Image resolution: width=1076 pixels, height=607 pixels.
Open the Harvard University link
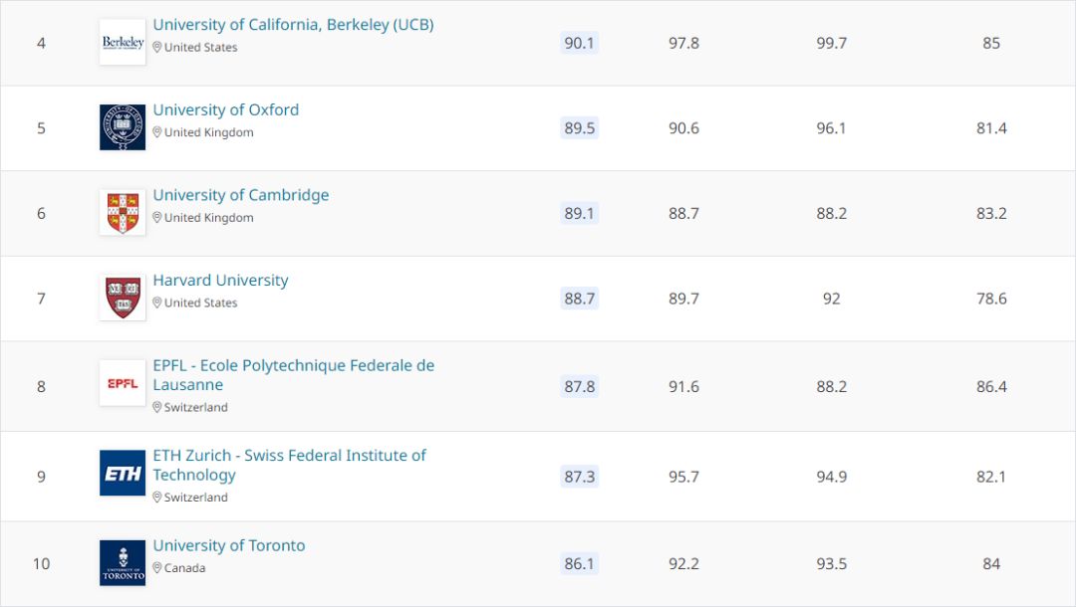[220, 281]
